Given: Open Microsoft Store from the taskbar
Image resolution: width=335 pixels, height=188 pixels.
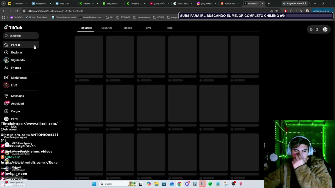Looking at the screenshot, I should (x=164, y=184).
